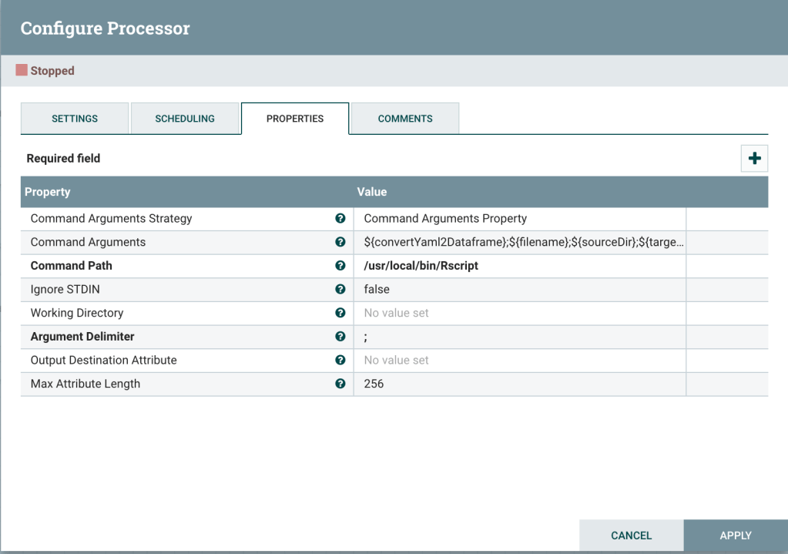Click help icon for Command Arguments Strategy
The width and height of the screenshot is (788, 554).
click(340, 219)
